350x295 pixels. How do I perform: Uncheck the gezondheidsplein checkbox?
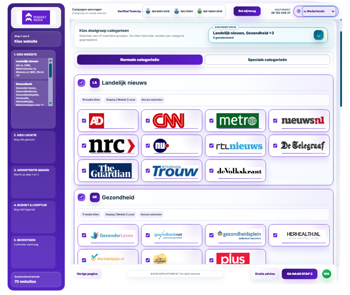click(x=211, y=235)
